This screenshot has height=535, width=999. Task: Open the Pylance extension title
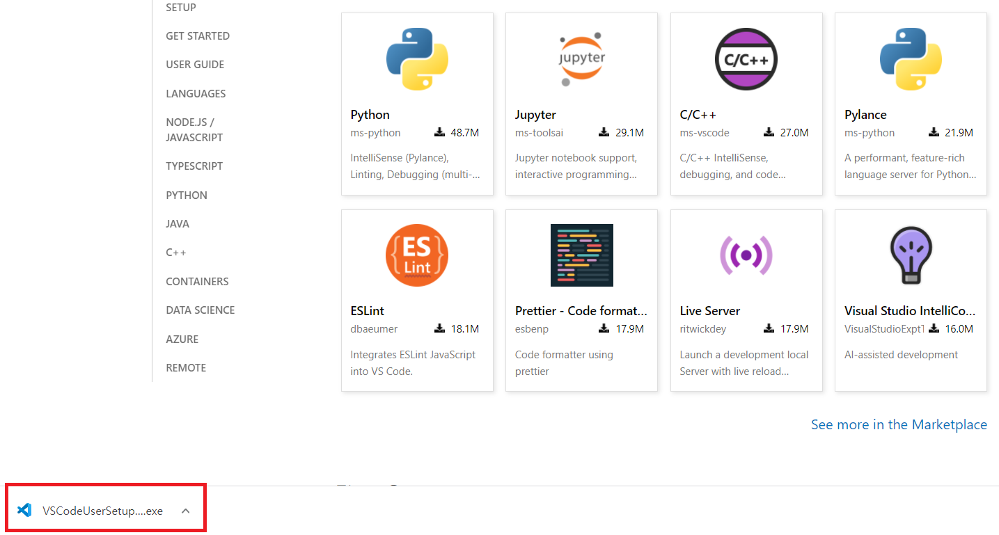pos(865,115)
